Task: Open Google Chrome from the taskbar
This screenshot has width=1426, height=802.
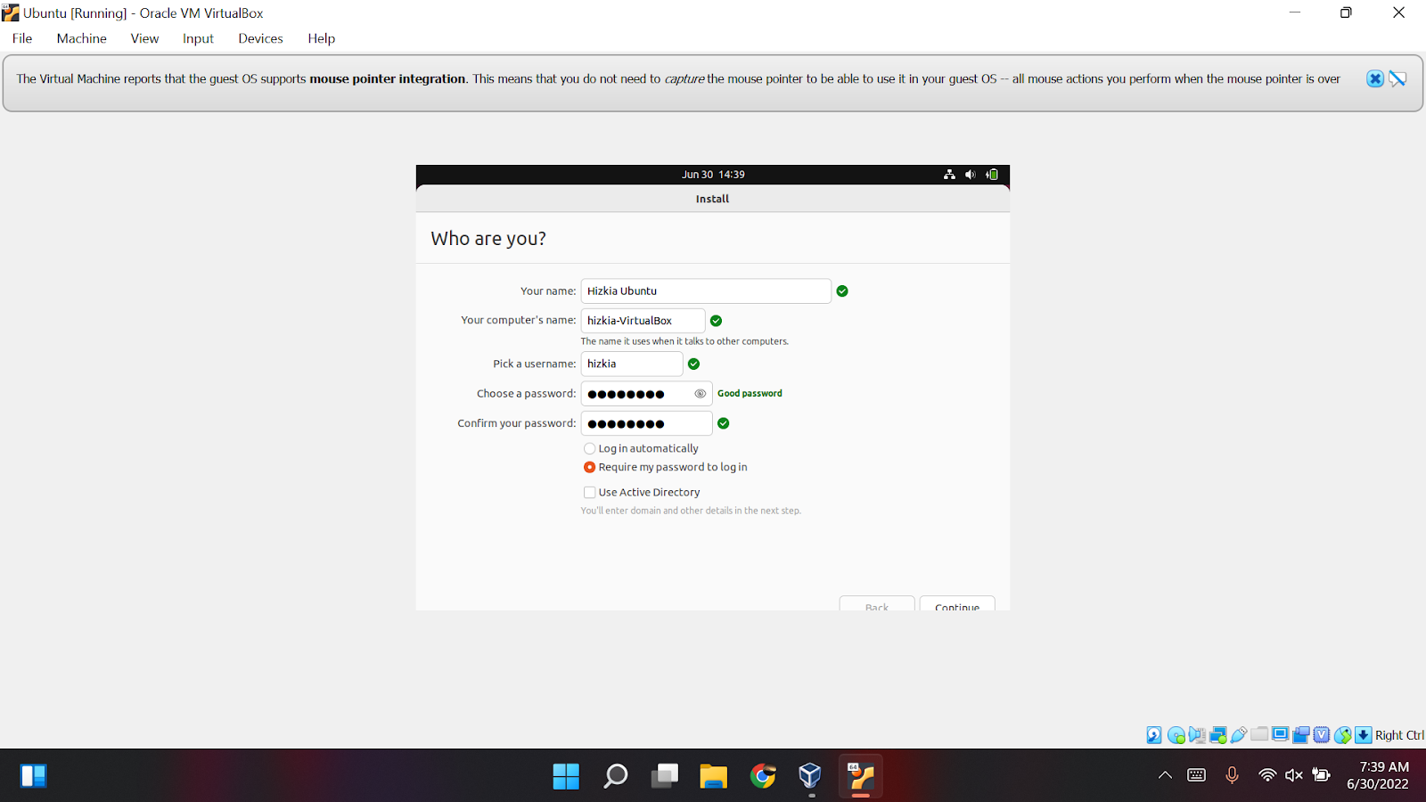Action: click(x=762, y=776)
